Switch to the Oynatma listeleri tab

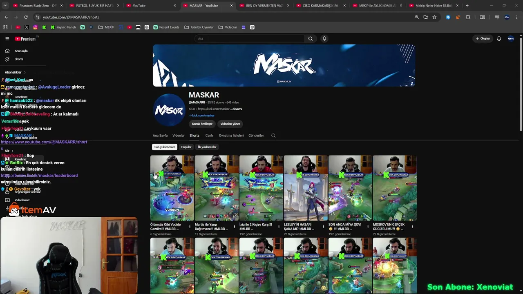(231, 136)
